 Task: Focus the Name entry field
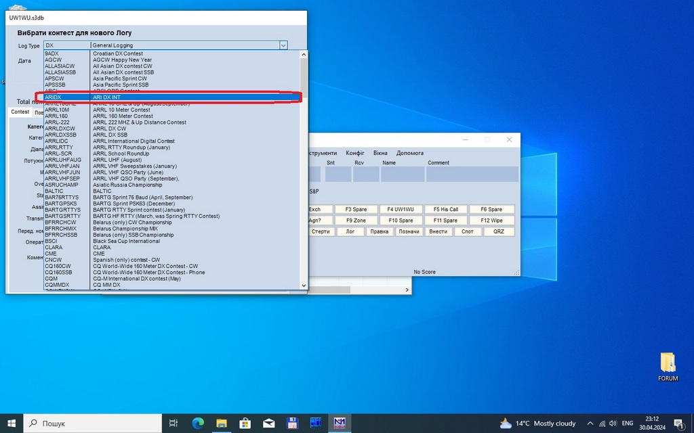coord(403,174)
